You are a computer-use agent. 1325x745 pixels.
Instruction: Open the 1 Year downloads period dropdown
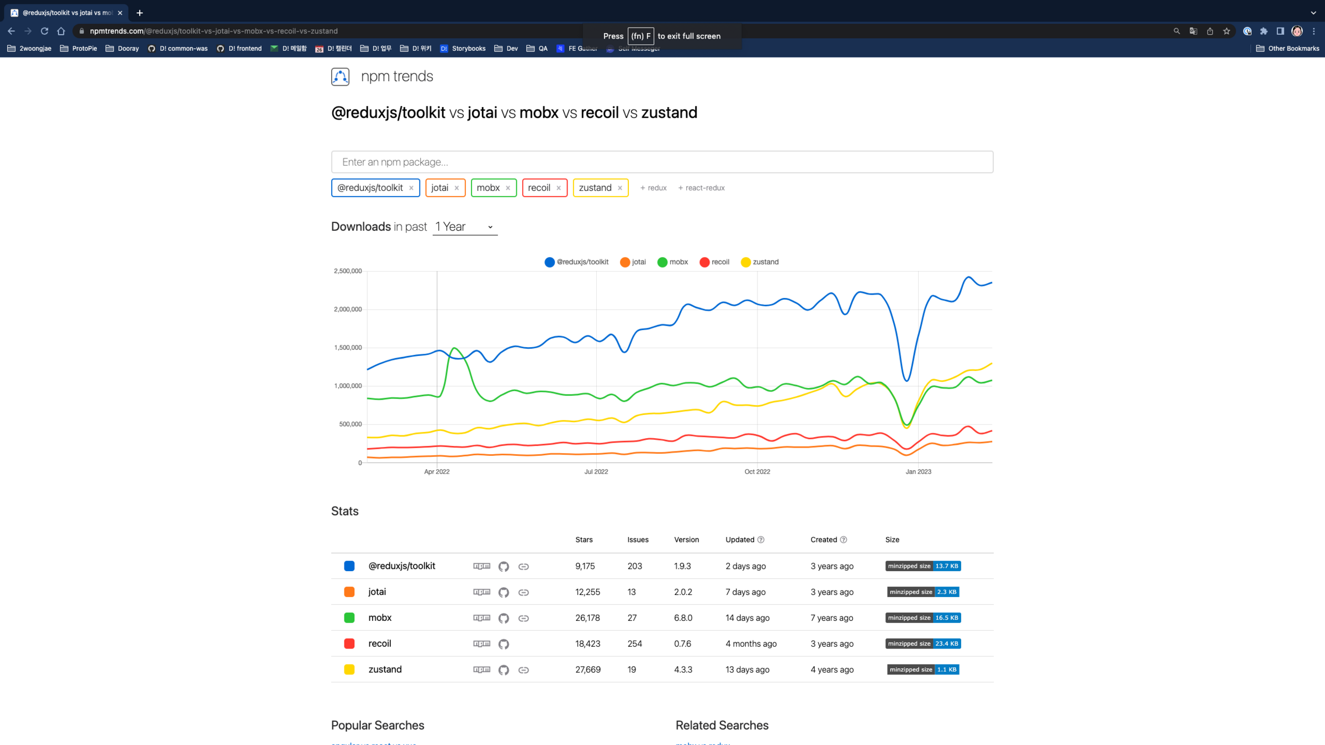pyautogui.click(x=464, y=227)
